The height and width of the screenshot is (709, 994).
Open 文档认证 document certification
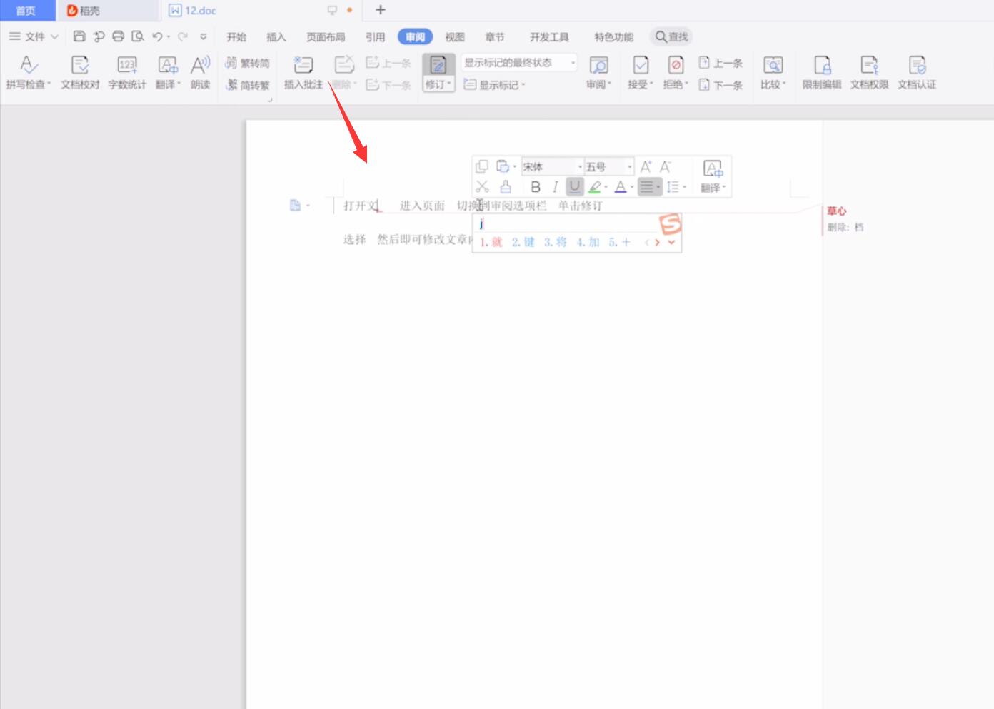pyautogui.click(x=917, y=73)
